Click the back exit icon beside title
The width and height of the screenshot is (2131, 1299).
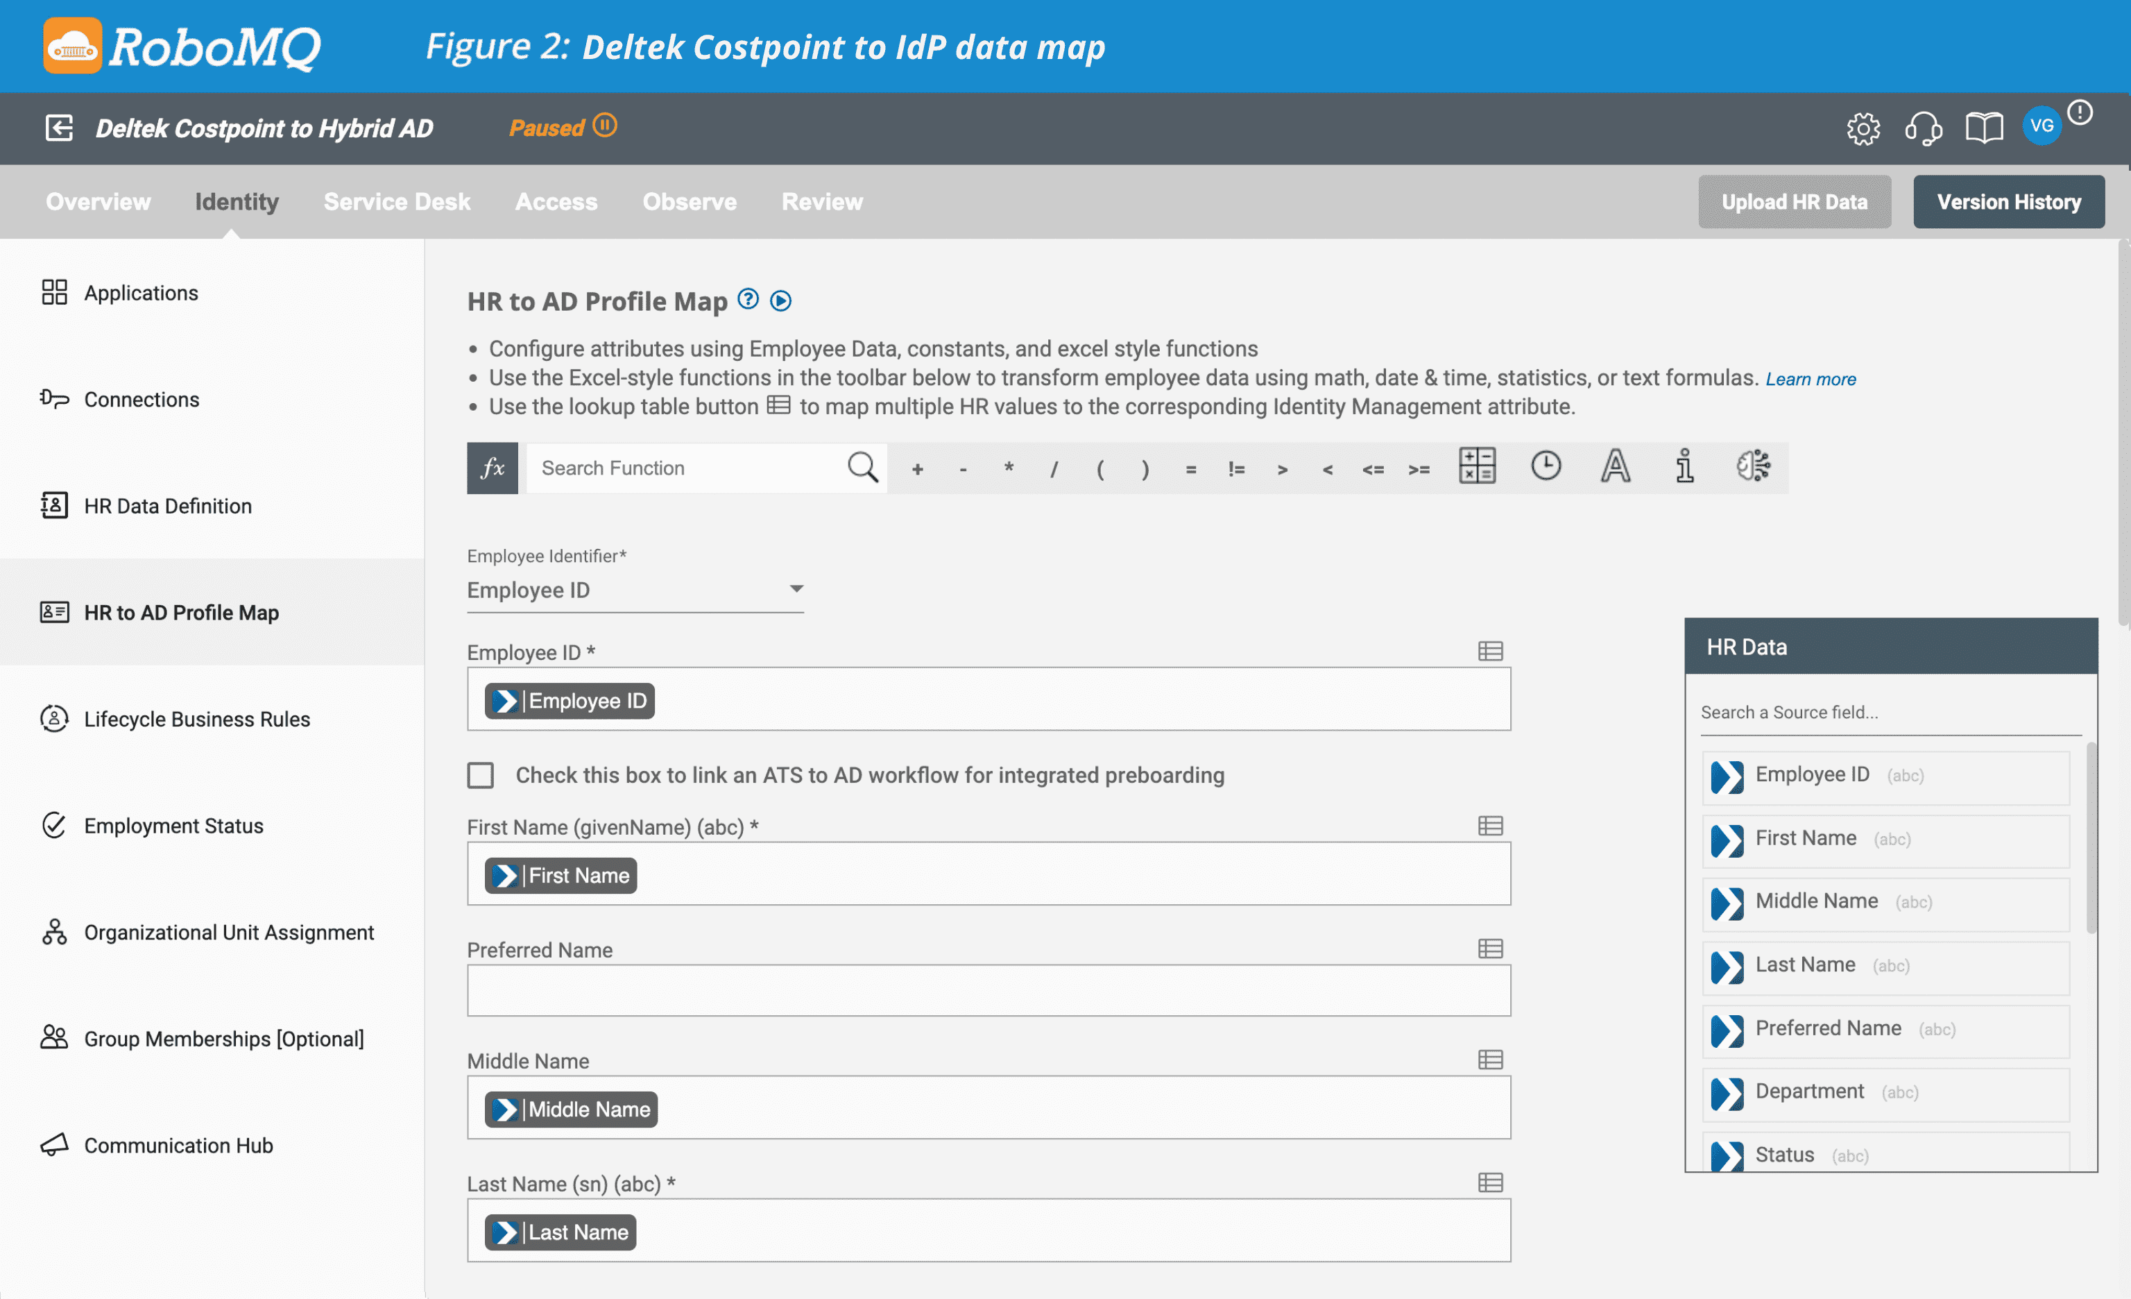tap(59, 128)
